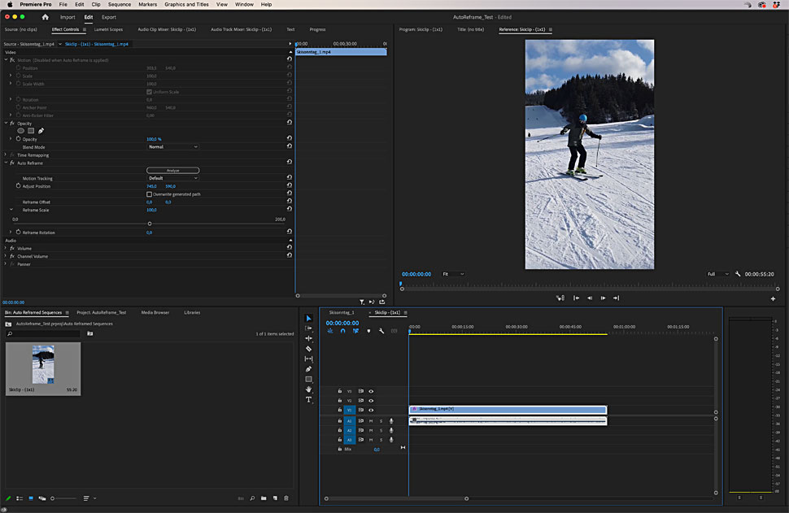The width and height of the screenshot is (789, 513).
Task: Toggle V1 track output eye
Action: [x=371, y=410]
